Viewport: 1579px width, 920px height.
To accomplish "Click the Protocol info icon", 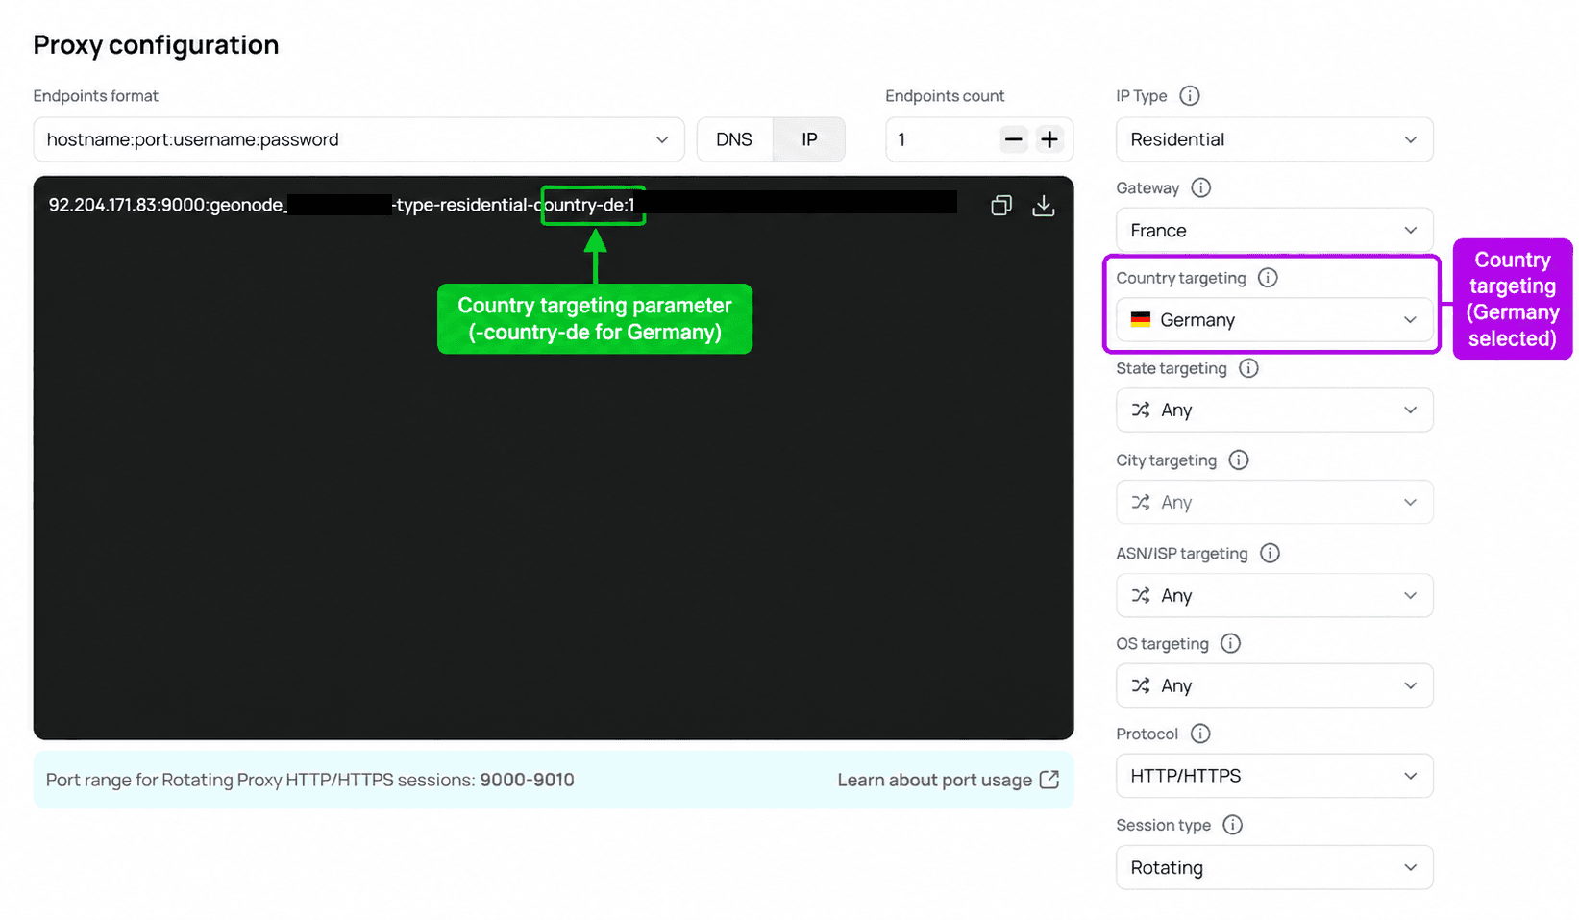I will 1200,734.
